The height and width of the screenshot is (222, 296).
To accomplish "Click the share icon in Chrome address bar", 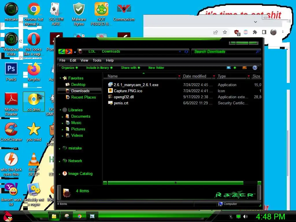I will (216, 32).
